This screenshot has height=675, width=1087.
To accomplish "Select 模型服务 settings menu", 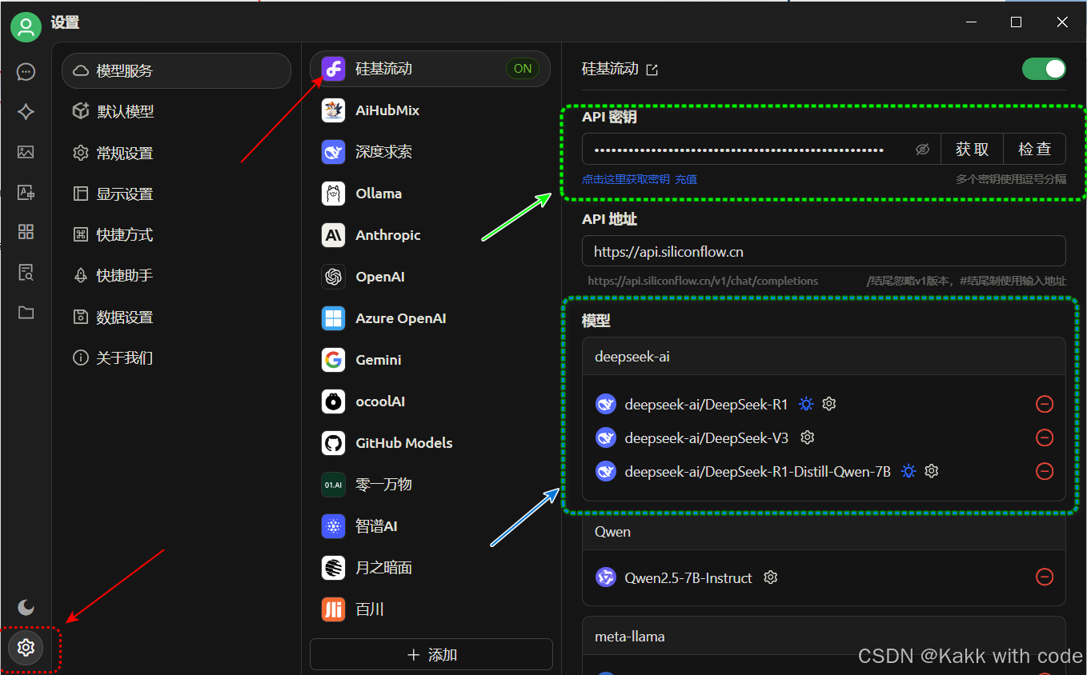I will [176, 70].
